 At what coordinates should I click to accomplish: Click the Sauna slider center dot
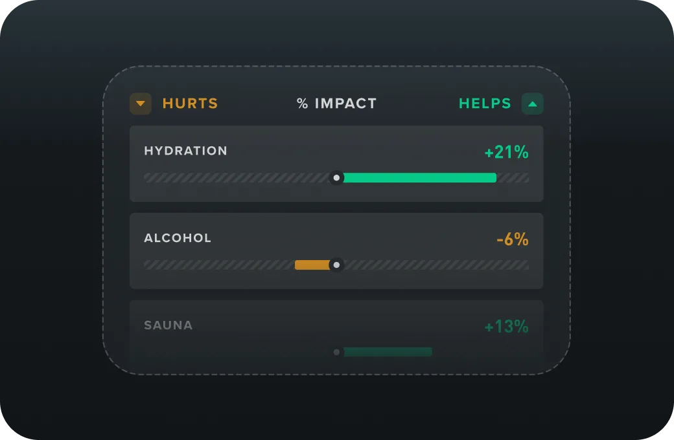tap(336, 352)
